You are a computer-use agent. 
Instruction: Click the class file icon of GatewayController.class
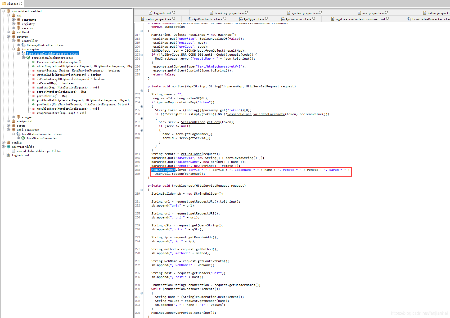24,45
